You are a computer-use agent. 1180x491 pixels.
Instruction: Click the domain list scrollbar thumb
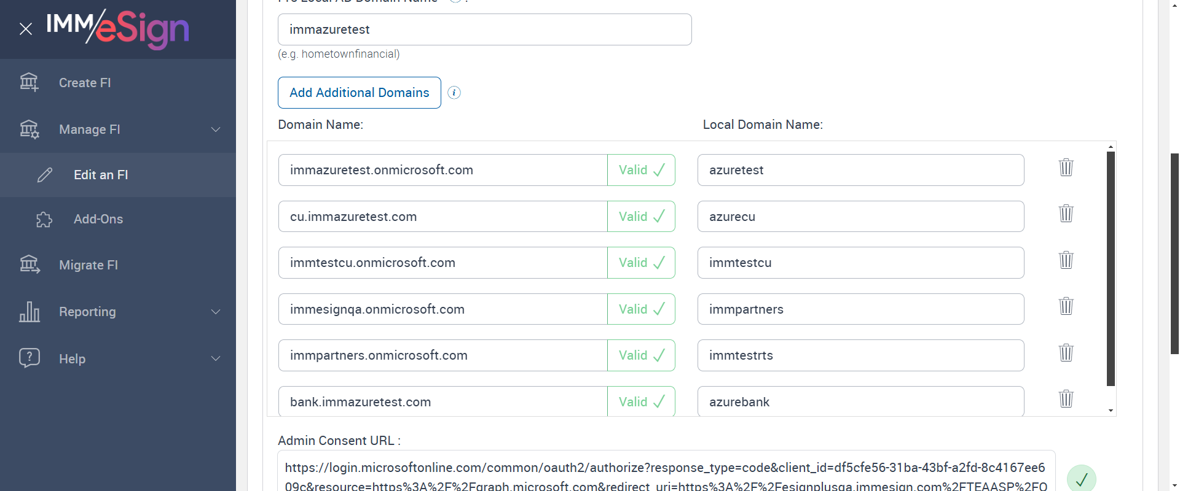point(1111,269)
